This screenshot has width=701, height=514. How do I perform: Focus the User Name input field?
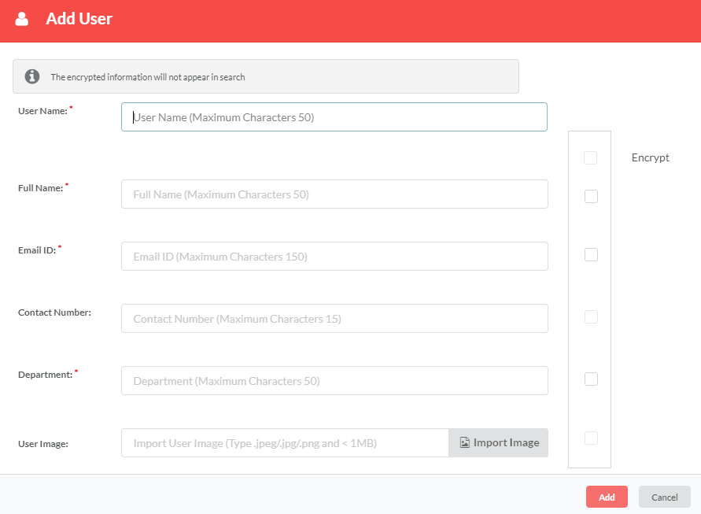pyautogui.click(x=334, y=116)
